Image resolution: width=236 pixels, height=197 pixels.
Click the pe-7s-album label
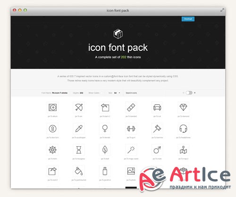point(52,116)
